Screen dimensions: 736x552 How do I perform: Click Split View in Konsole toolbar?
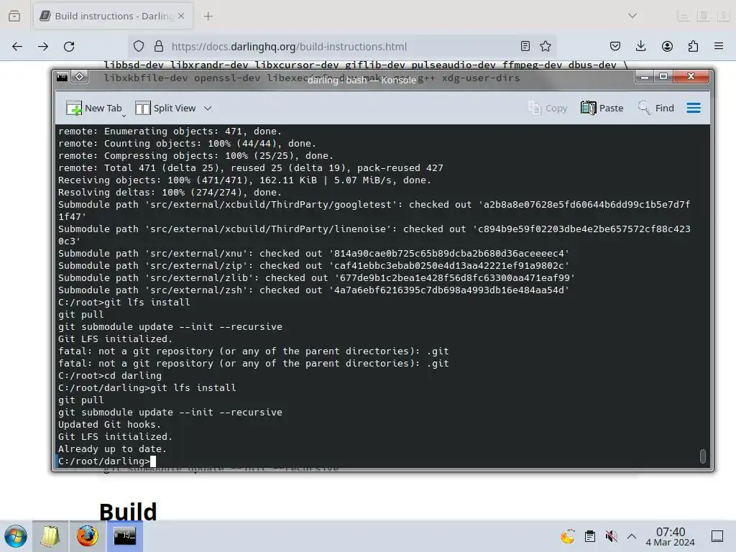[x=165, y=108]
